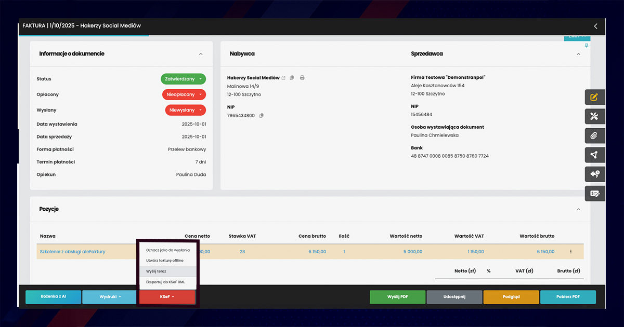Click the back arrow in the header bar

[595, 26]
